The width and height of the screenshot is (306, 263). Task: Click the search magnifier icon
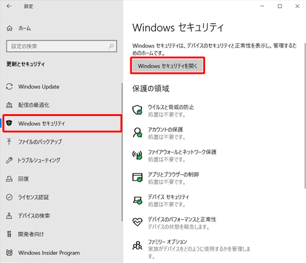(111, 46)
